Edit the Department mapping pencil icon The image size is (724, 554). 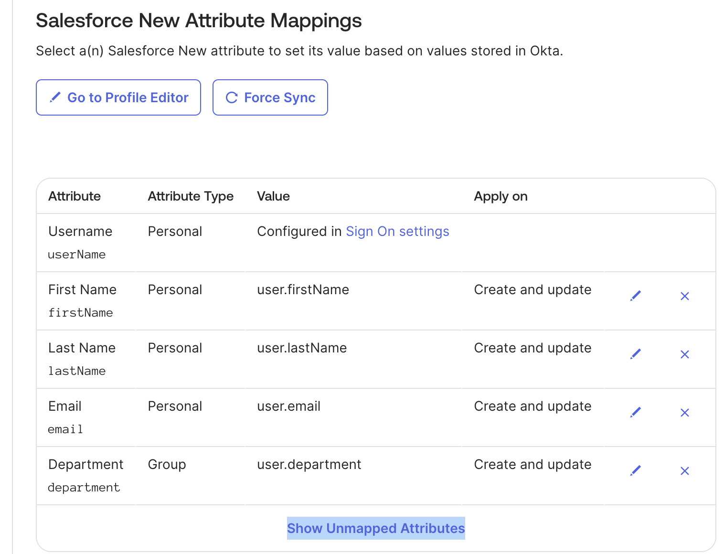636,471
